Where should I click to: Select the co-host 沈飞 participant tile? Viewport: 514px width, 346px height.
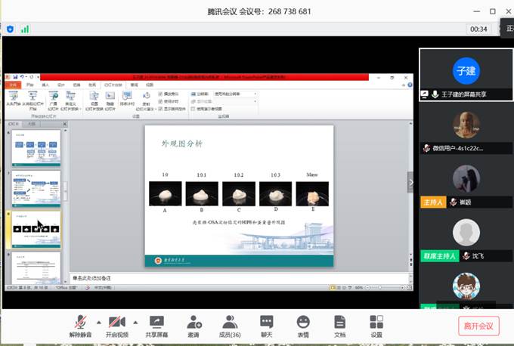(466, 236)
